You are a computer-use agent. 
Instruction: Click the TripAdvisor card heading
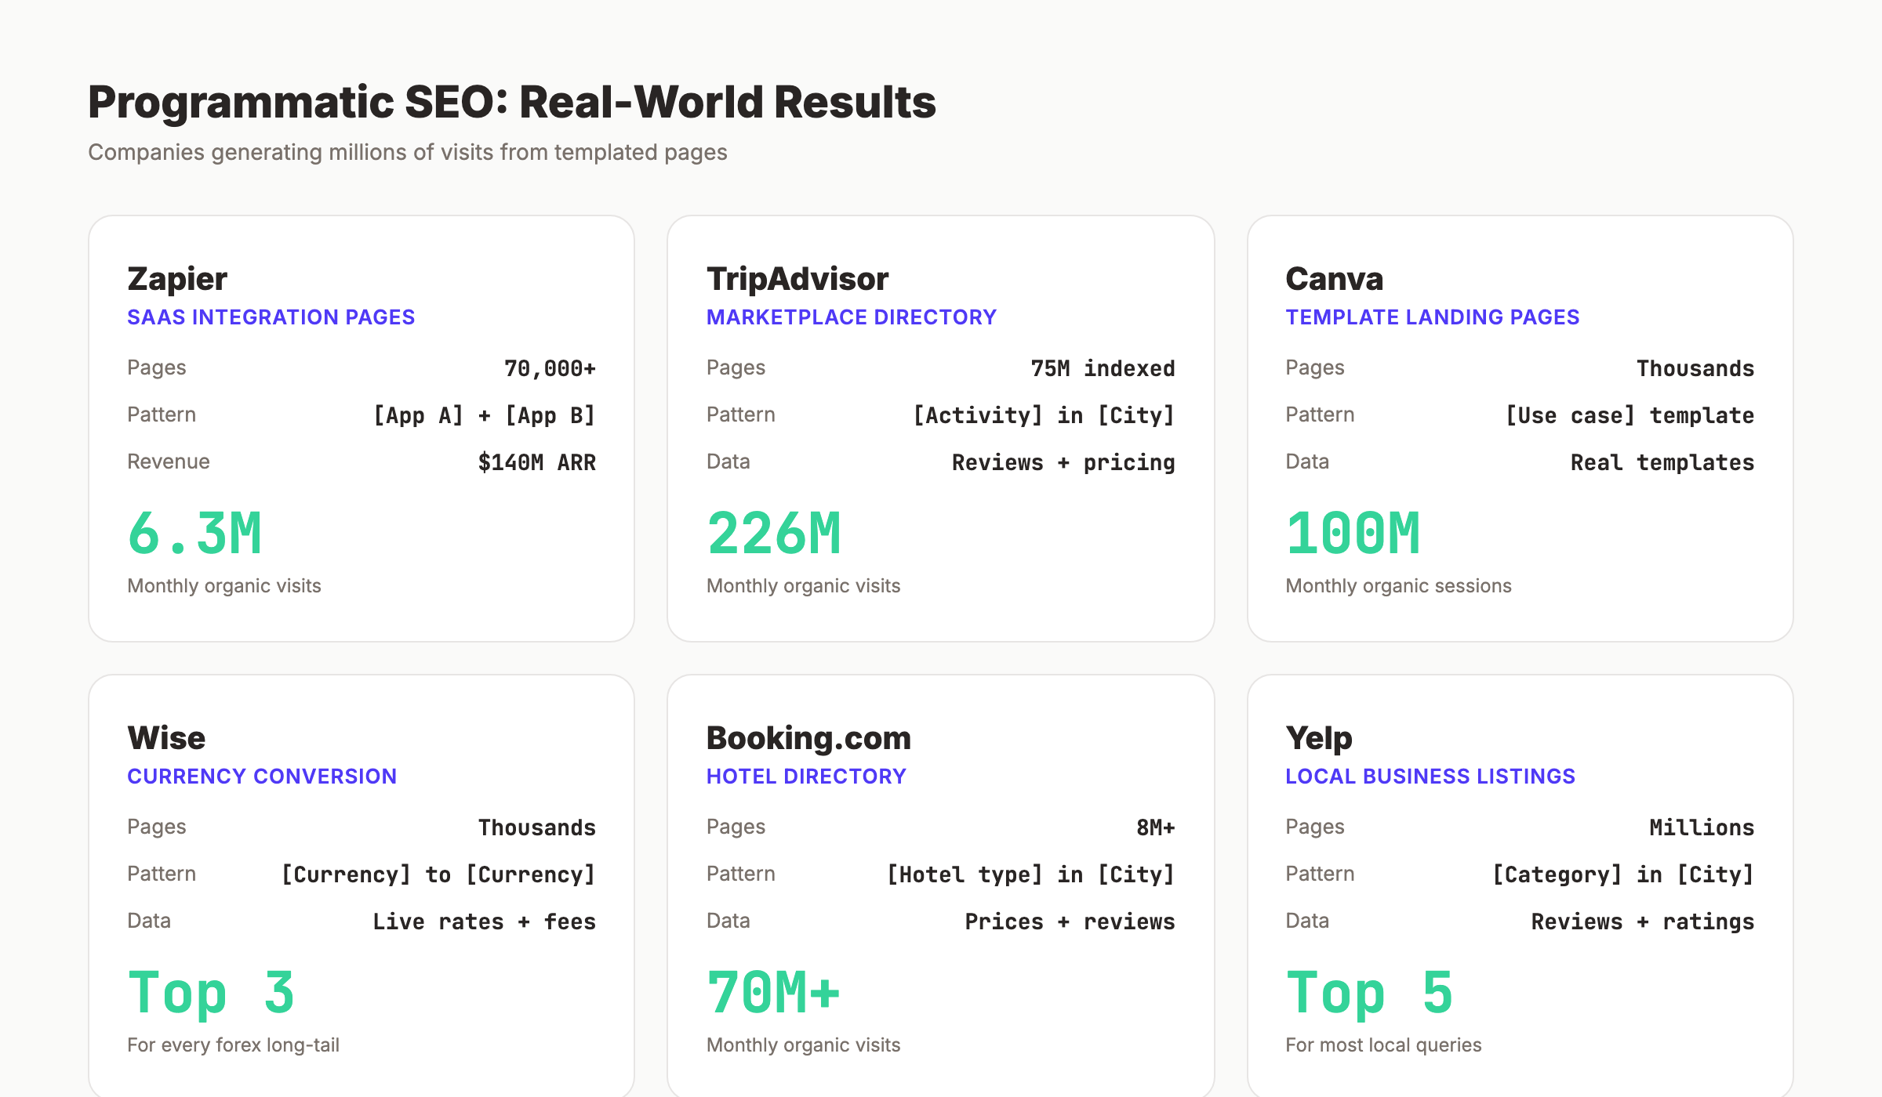point(797,278)
